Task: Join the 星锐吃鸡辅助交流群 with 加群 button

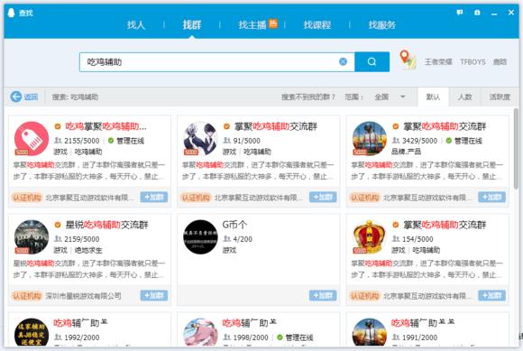Action: [x=154, y=295]
